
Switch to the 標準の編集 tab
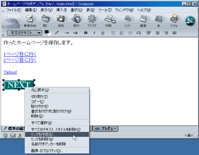click(14, 129)
